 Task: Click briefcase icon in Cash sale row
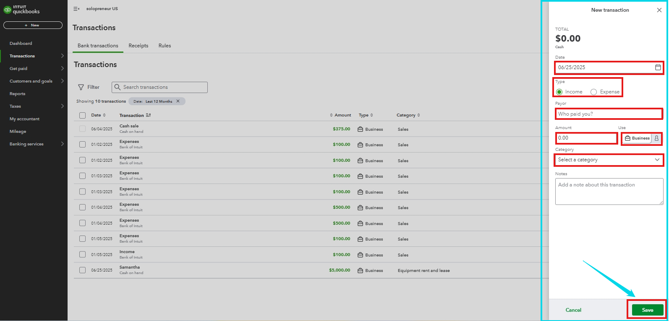(360, 129)
